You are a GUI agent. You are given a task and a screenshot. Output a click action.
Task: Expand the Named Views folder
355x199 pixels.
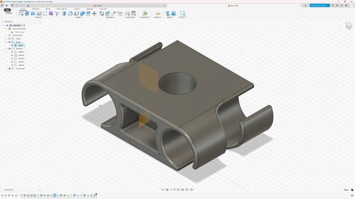tap(6, 35)
